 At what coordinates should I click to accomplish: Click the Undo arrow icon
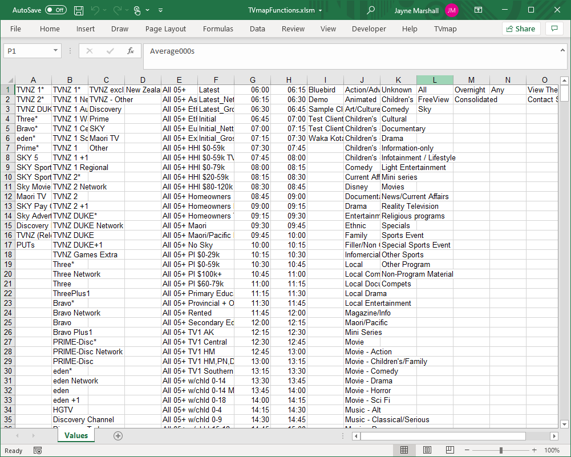pyautogui.click(x=95, y=10)
